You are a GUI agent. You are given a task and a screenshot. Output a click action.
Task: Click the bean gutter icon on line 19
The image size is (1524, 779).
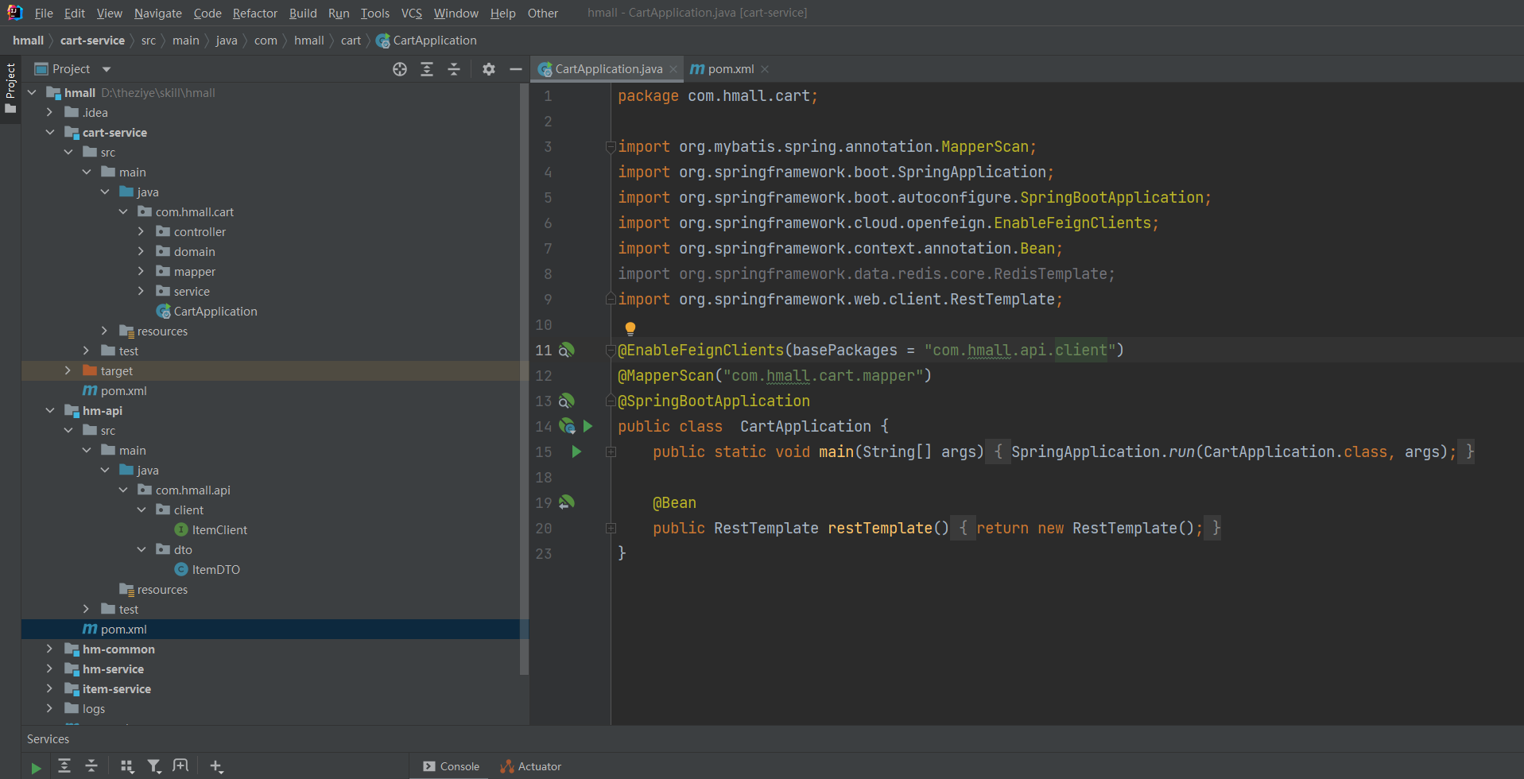pos(566,502)
